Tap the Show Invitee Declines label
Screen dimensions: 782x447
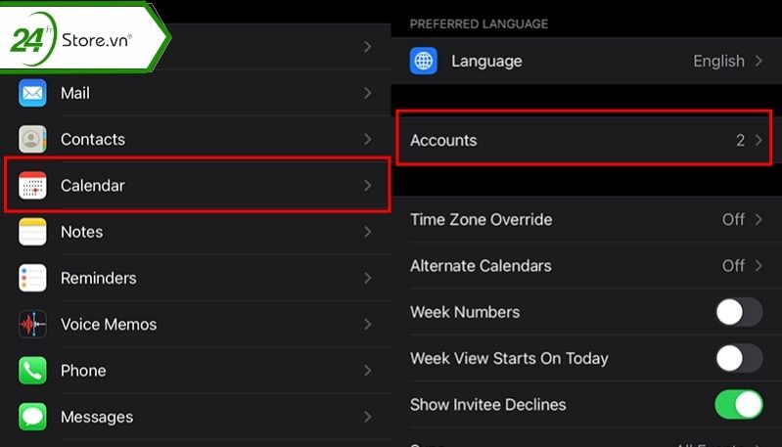point(487,405)
